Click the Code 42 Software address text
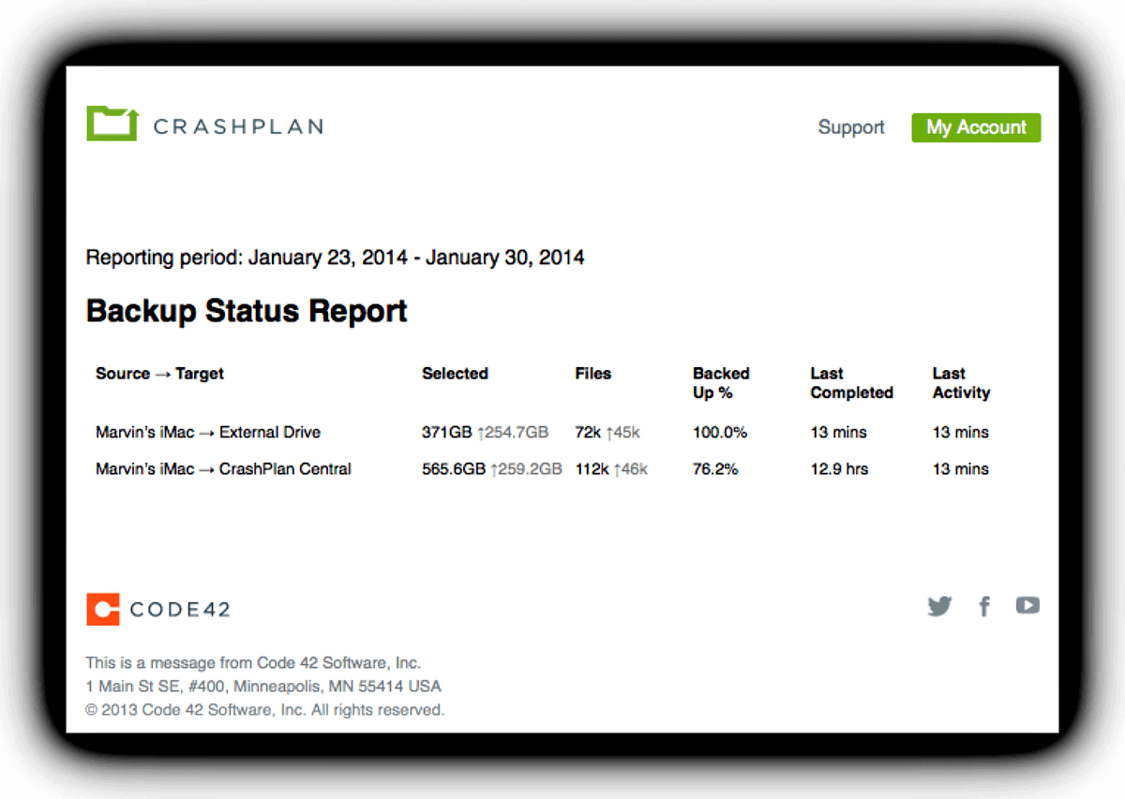 click(x=263, y=686)
